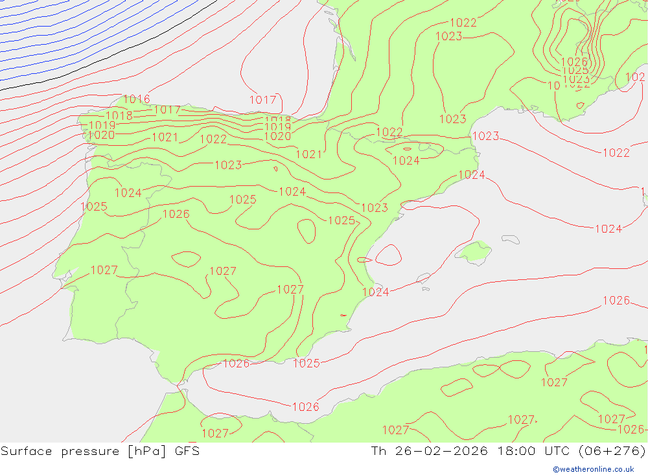Click the 1016 isobar label
The image size is (648, 475).
point(137,99)
